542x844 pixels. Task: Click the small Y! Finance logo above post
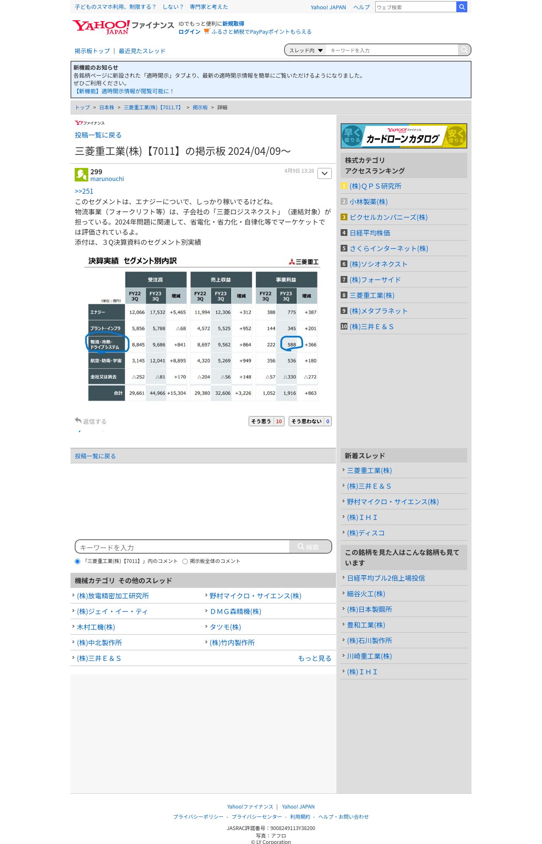(x=89, y=123)
